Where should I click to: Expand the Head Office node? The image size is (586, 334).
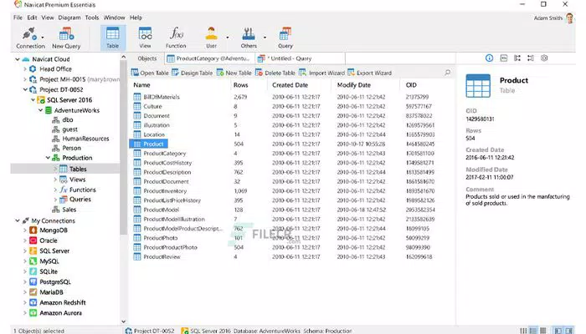(x=25, y=69)
